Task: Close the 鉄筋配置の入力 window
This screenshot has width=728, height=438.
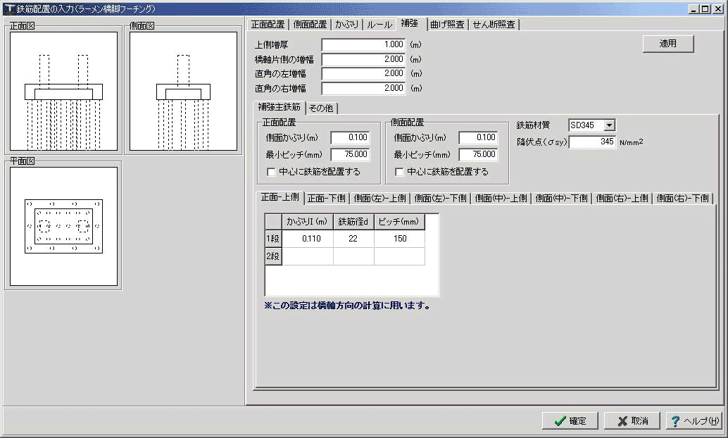Action: (x=717, y=8)
